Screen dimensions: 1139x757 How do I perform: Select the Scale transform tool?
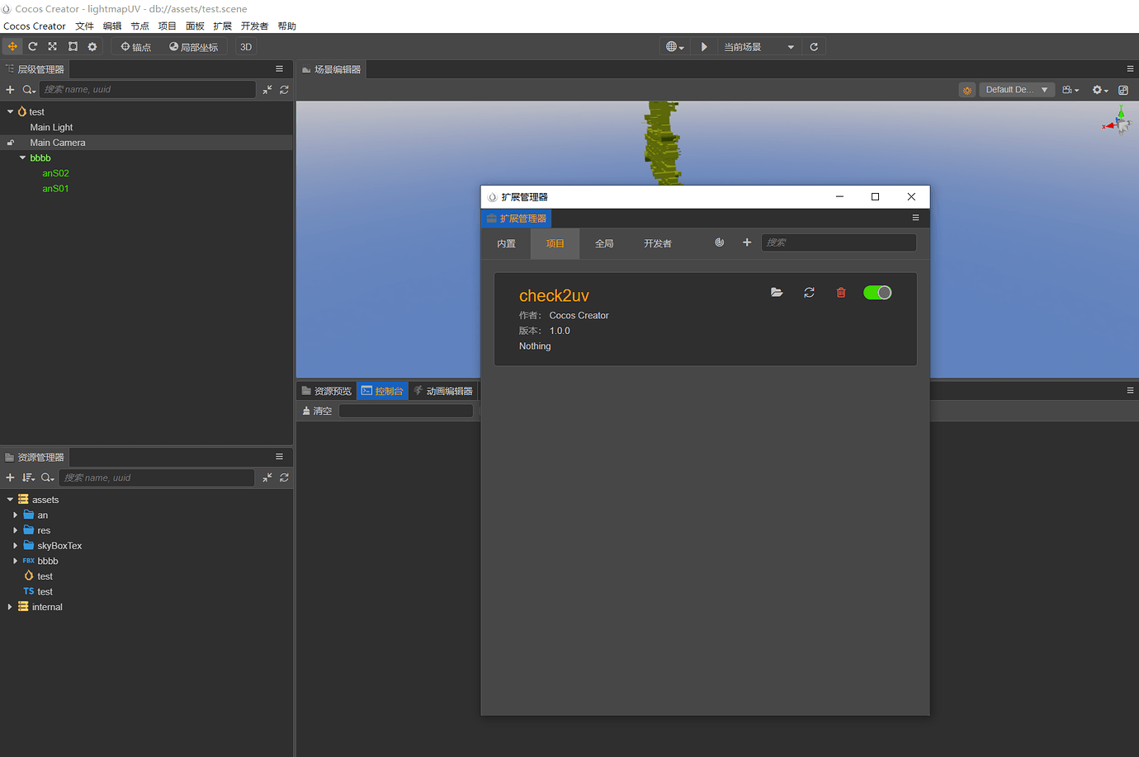(53, 47)
